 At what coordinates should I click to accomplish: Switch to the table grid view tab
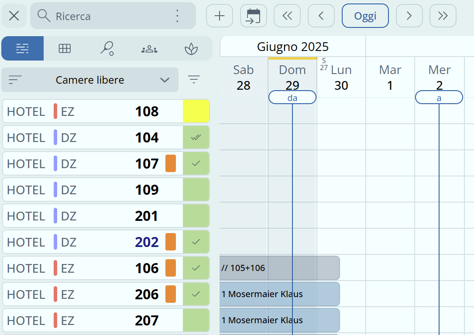[65, 48]
